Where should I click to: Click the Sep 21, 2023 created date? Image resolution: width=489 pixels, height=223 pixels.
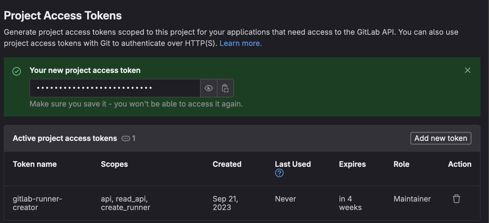[x=225, y=203]
